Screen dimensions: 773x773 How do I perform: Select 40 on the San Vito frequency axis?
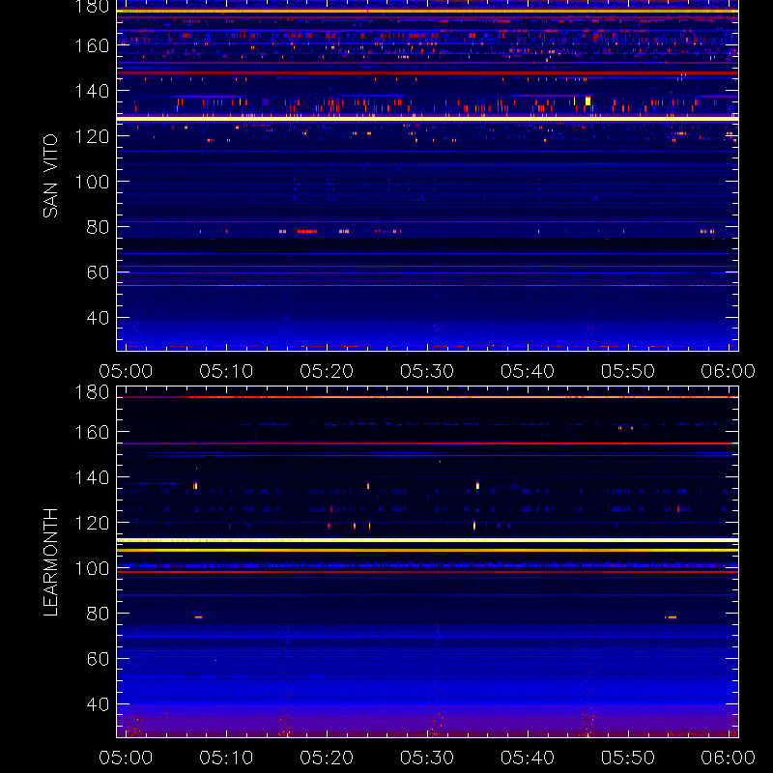point(98,318)
